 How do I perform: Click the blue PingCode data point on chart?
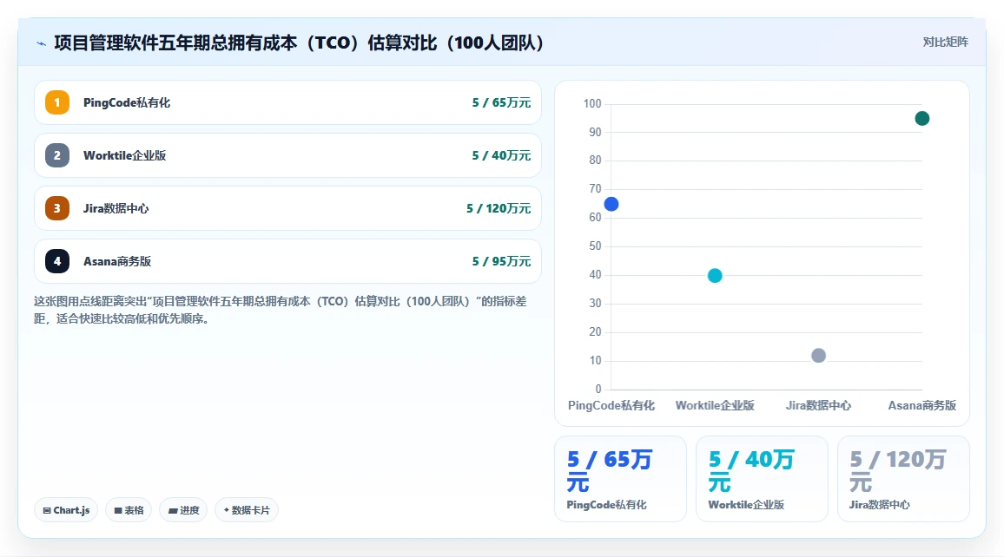click(611, 204)
